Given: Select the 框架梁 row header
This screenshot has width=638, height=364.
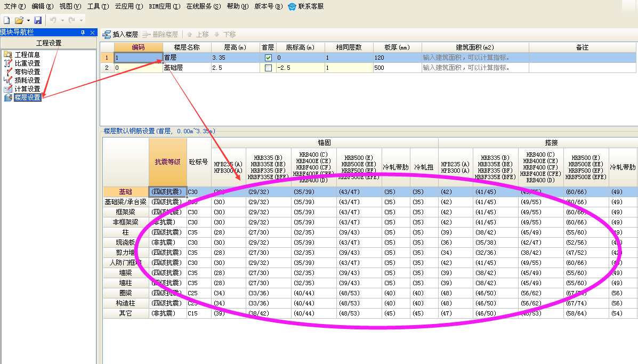Looking at the screenshot, I should (x=126, y=212).
